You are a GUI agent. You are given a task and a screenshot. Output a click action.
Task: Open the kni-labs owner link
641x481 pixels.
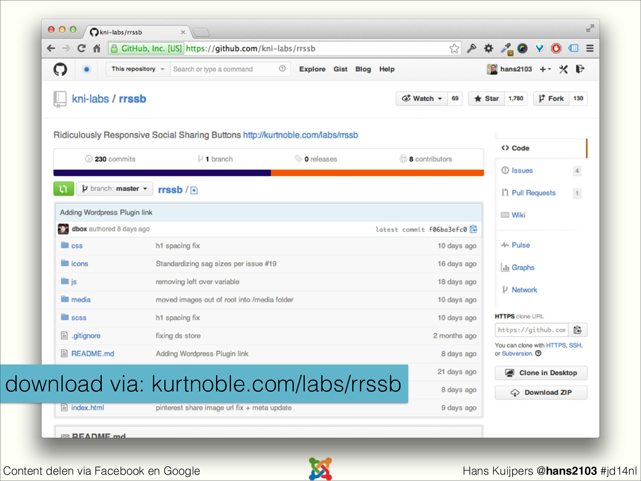tap(90, 99)
